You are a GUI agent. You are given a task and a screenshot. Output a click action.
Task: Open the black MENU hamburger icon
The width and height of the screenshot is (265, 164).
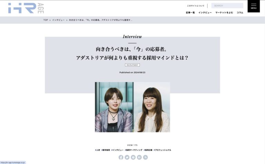[254, 6]
